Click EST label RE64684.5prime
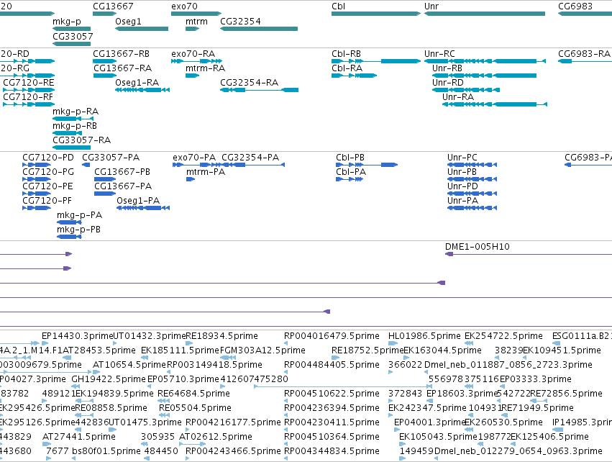Image resolution: width=612 pixels, height=462 pixels. (193, 394)
